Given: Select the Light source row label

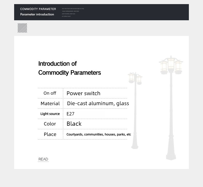Looking at the screenshot, I should point(50,114).
